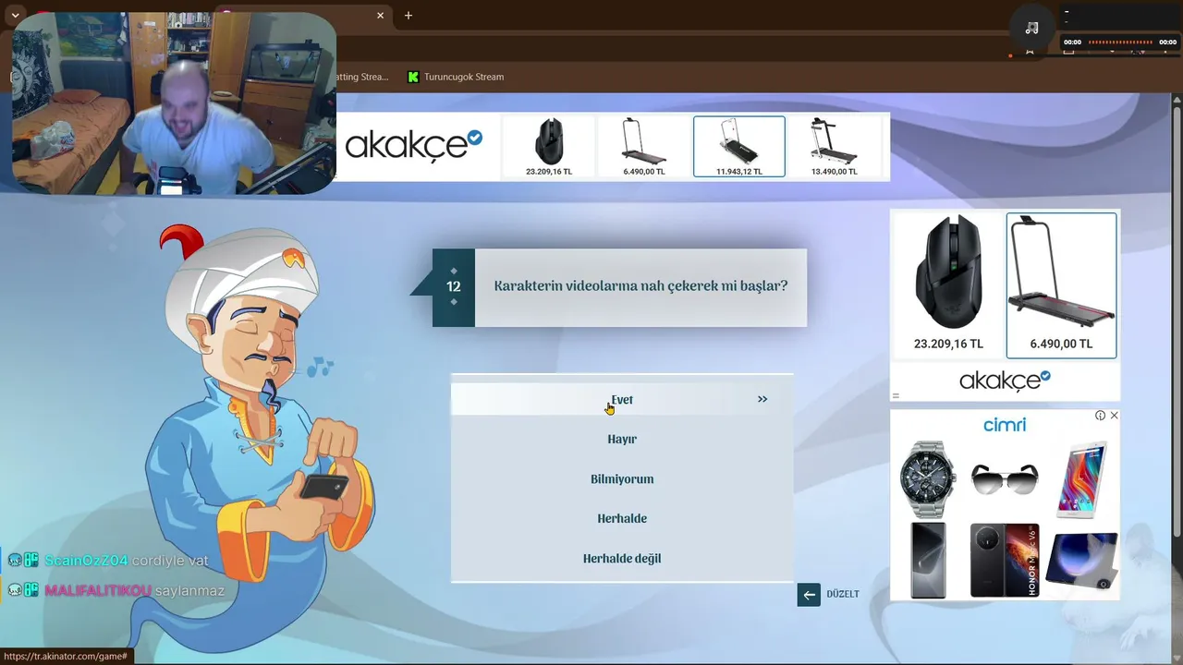Image resolution: width=1183 pixels, height=665 pixels.
Task: Choose the Hayır answer
Action: click(x=622, y=439)
